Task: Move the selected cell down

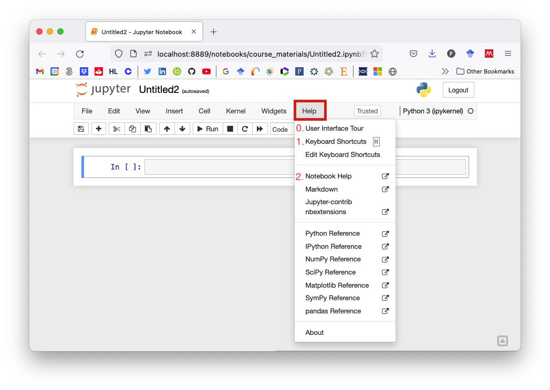Action: pyautogui.click(x=182, y=129)
